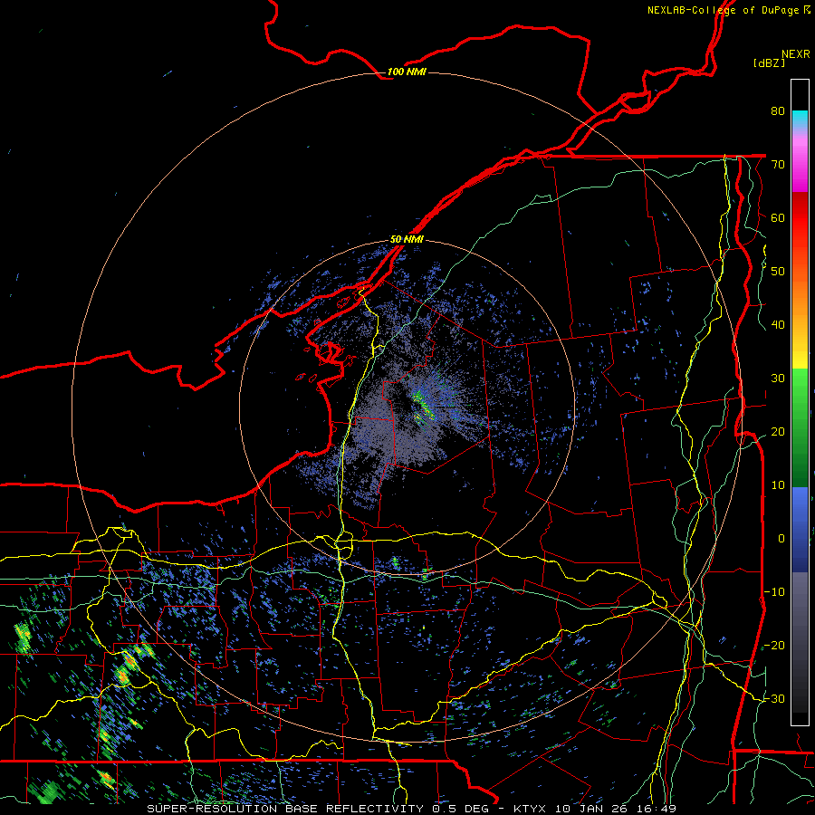Screen dimensions: 815x815
Task: Click the -10 dBZ scale value
Action: point(774,592)
